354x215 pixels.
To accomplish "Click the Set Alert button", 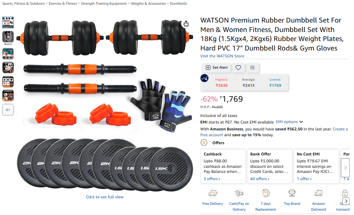I will (x=216, y=68).
